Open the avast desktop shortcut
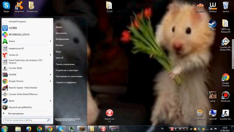The width and height of the screenshot is (234, 132). pyautogui.click(x=19, y=7)
